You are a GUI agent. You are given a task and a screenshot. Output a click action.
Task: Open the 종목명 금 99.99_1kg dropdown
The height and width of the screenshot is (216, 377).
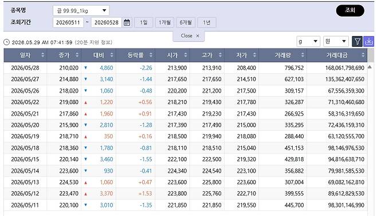click(x=81, y=10)
